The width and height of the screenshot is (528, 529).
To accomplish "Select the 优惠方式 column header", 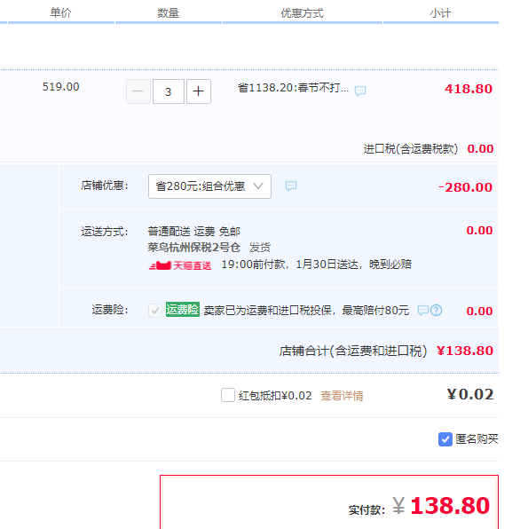I will tap(303, 13).
